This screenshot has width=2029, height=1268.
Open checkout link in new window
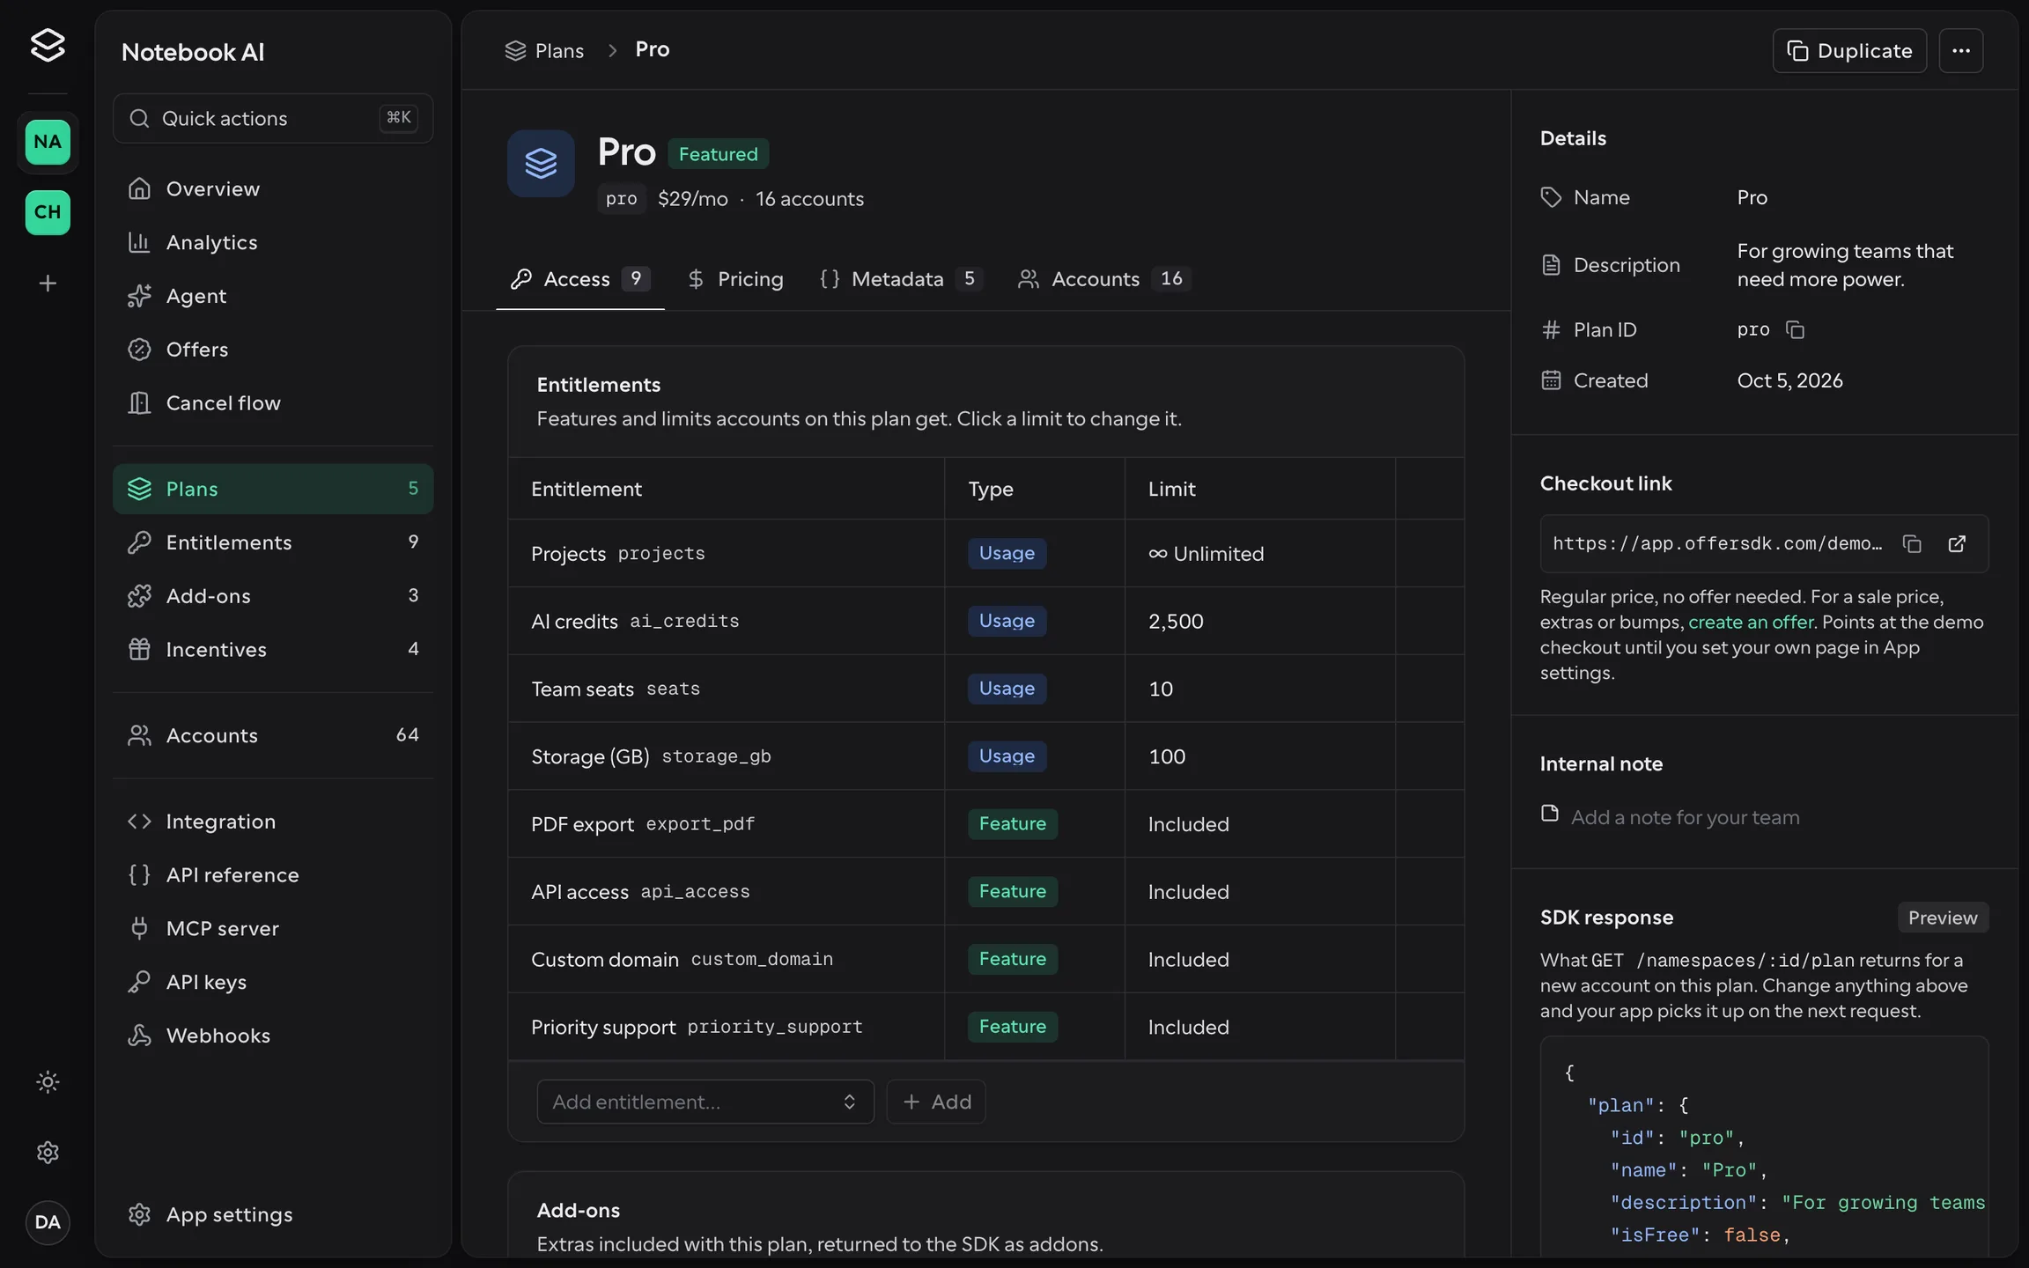pos(1957,544)
